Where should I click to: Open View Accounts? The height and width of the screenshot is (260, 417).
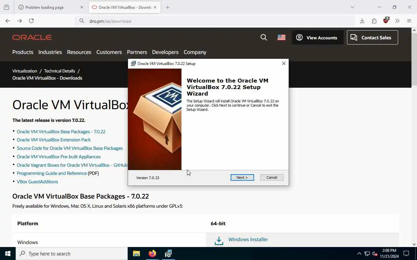click(317, 37)
